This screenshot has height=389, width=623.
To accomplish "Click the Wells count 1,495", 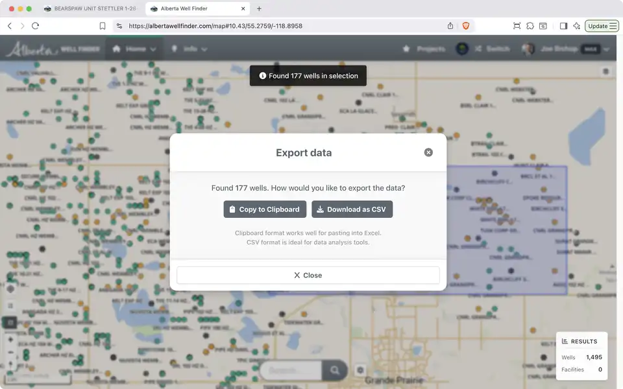I will coord(594,357).
